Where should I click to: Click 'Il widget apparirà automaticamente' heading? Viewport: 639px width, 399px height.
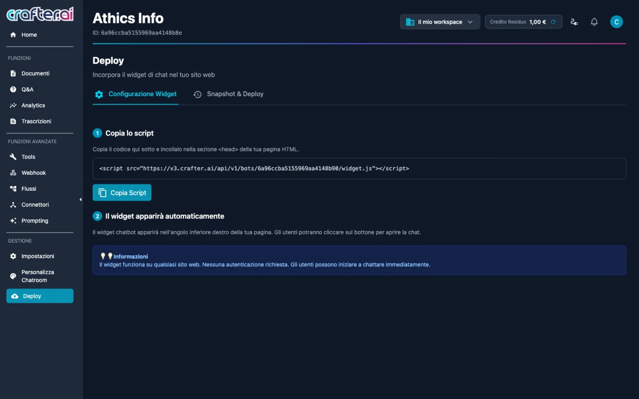coord(165,216)
